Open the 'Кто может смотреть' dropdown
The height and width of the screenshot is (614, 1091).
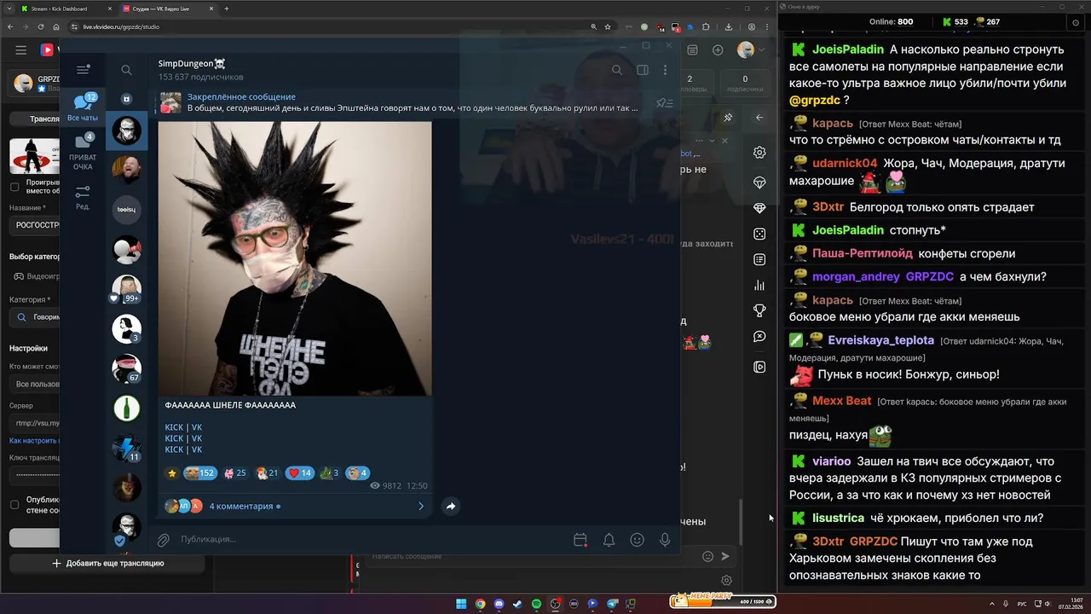34,384
